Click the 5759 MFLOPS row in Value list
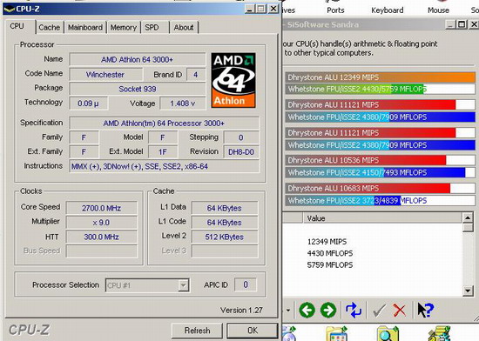479x341 pixels. [330, 264]
